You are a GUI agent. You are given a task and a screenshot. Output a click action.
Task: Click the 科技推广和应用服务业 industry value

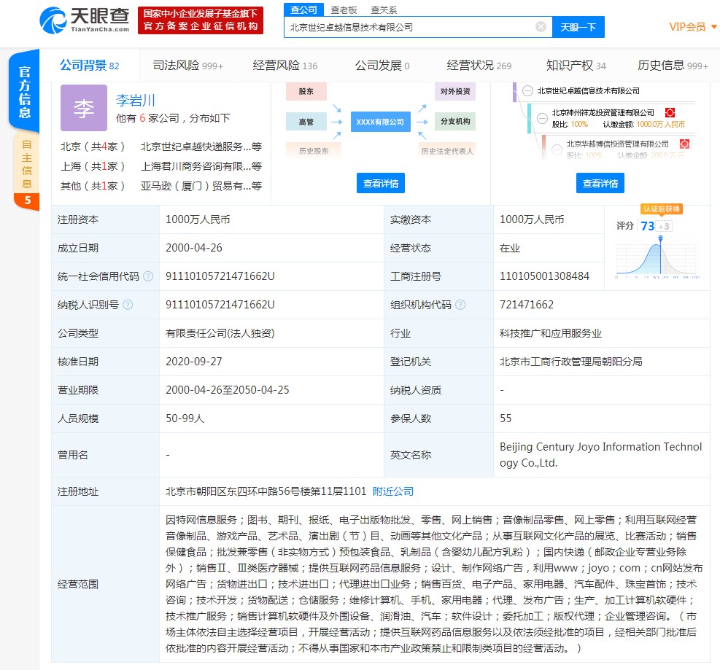tap(551, 333)
